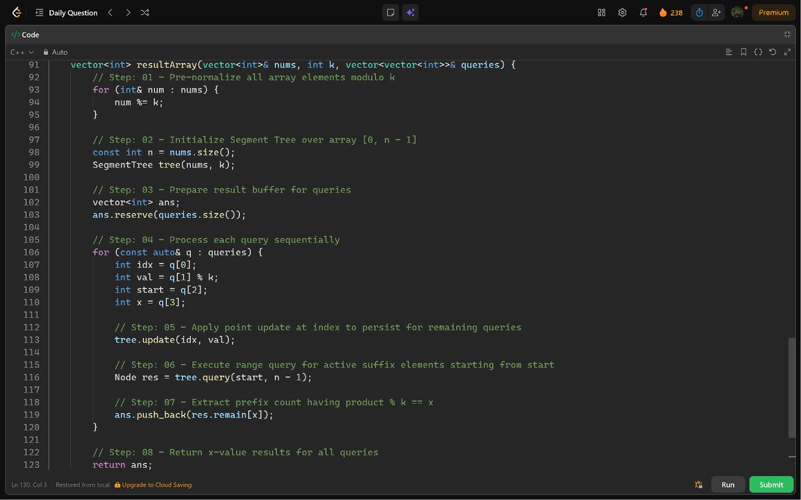The height and width of the screenshot is (500, 801).
Task: Expand editor to fullscreen icon
Action: 787,52
